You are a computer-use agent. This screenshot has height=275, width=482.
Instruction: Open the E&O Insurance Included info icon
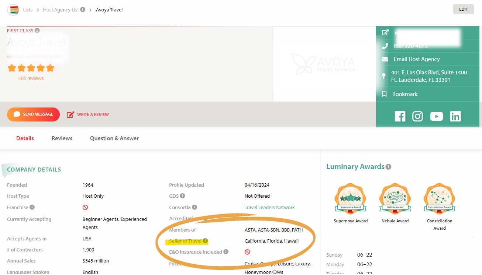click(x=226, y=252)
